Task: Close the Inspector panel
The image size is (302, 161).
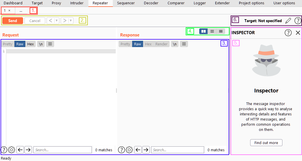Action: (298, 33)
